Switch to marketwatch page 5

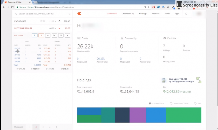tap(57, 127)
